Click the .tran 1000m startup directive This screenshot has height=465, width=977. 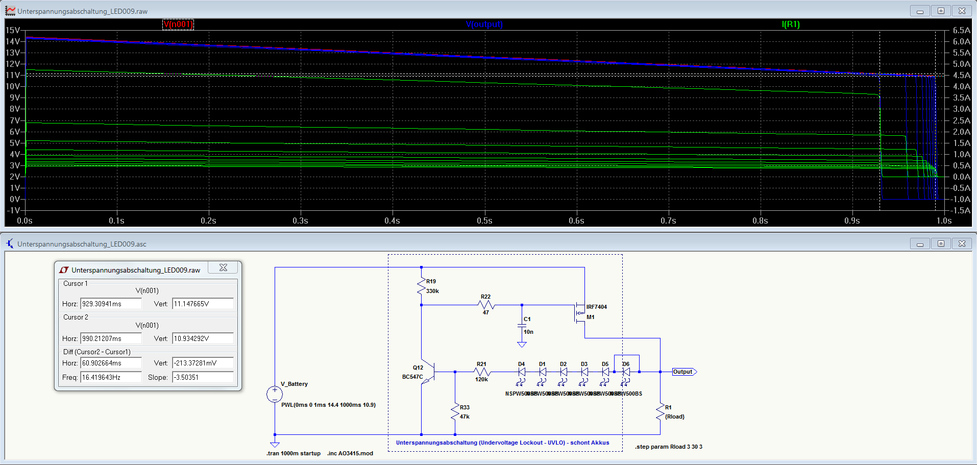tap(294, 453)
